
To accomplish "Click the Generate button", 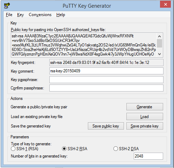I will tap(145, 107).
